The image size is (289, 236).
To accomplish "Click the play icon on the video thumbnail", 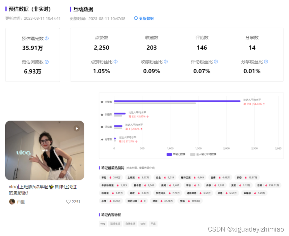I will click(77, 128).
